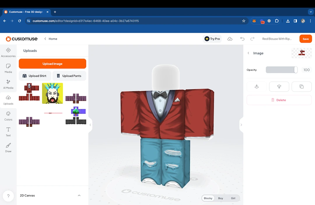Open the AI Media sidebar panel
Viewport: 315px width, 205px height.
pos(8,85)
